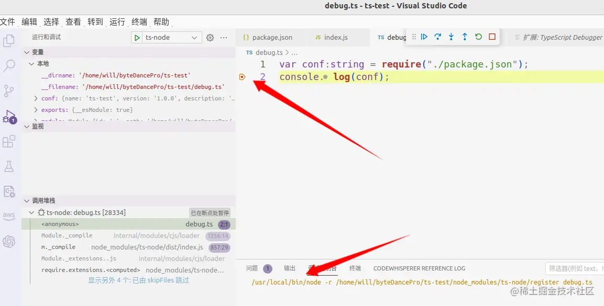This screenshot has height=306, width=604.
Task: Click debug.ts in editor breadcrumb
Action: (x=269, y=53)
